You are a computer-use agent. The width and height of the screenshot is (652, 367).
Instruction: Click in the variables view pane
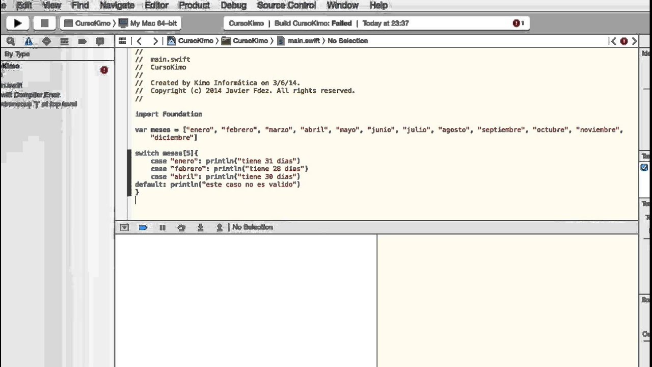(246, 301)
